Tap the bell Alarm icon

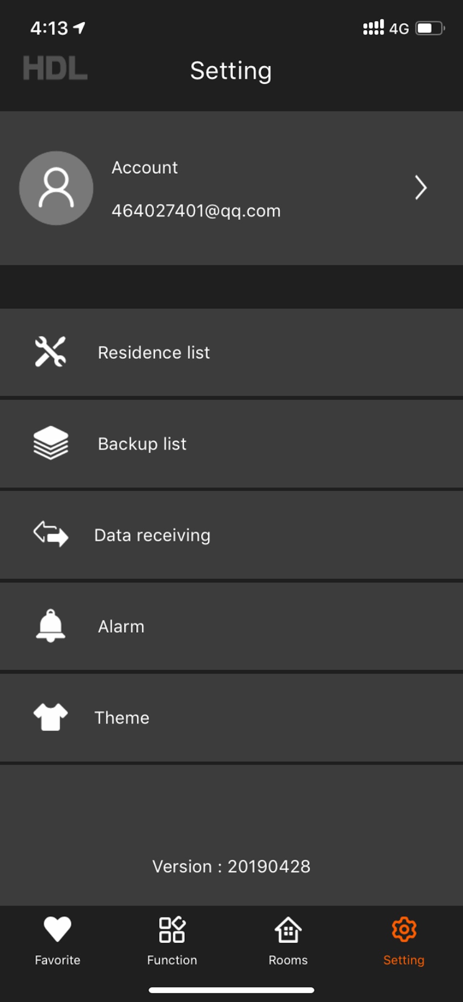pyautogui.click(x=51, y=625)
